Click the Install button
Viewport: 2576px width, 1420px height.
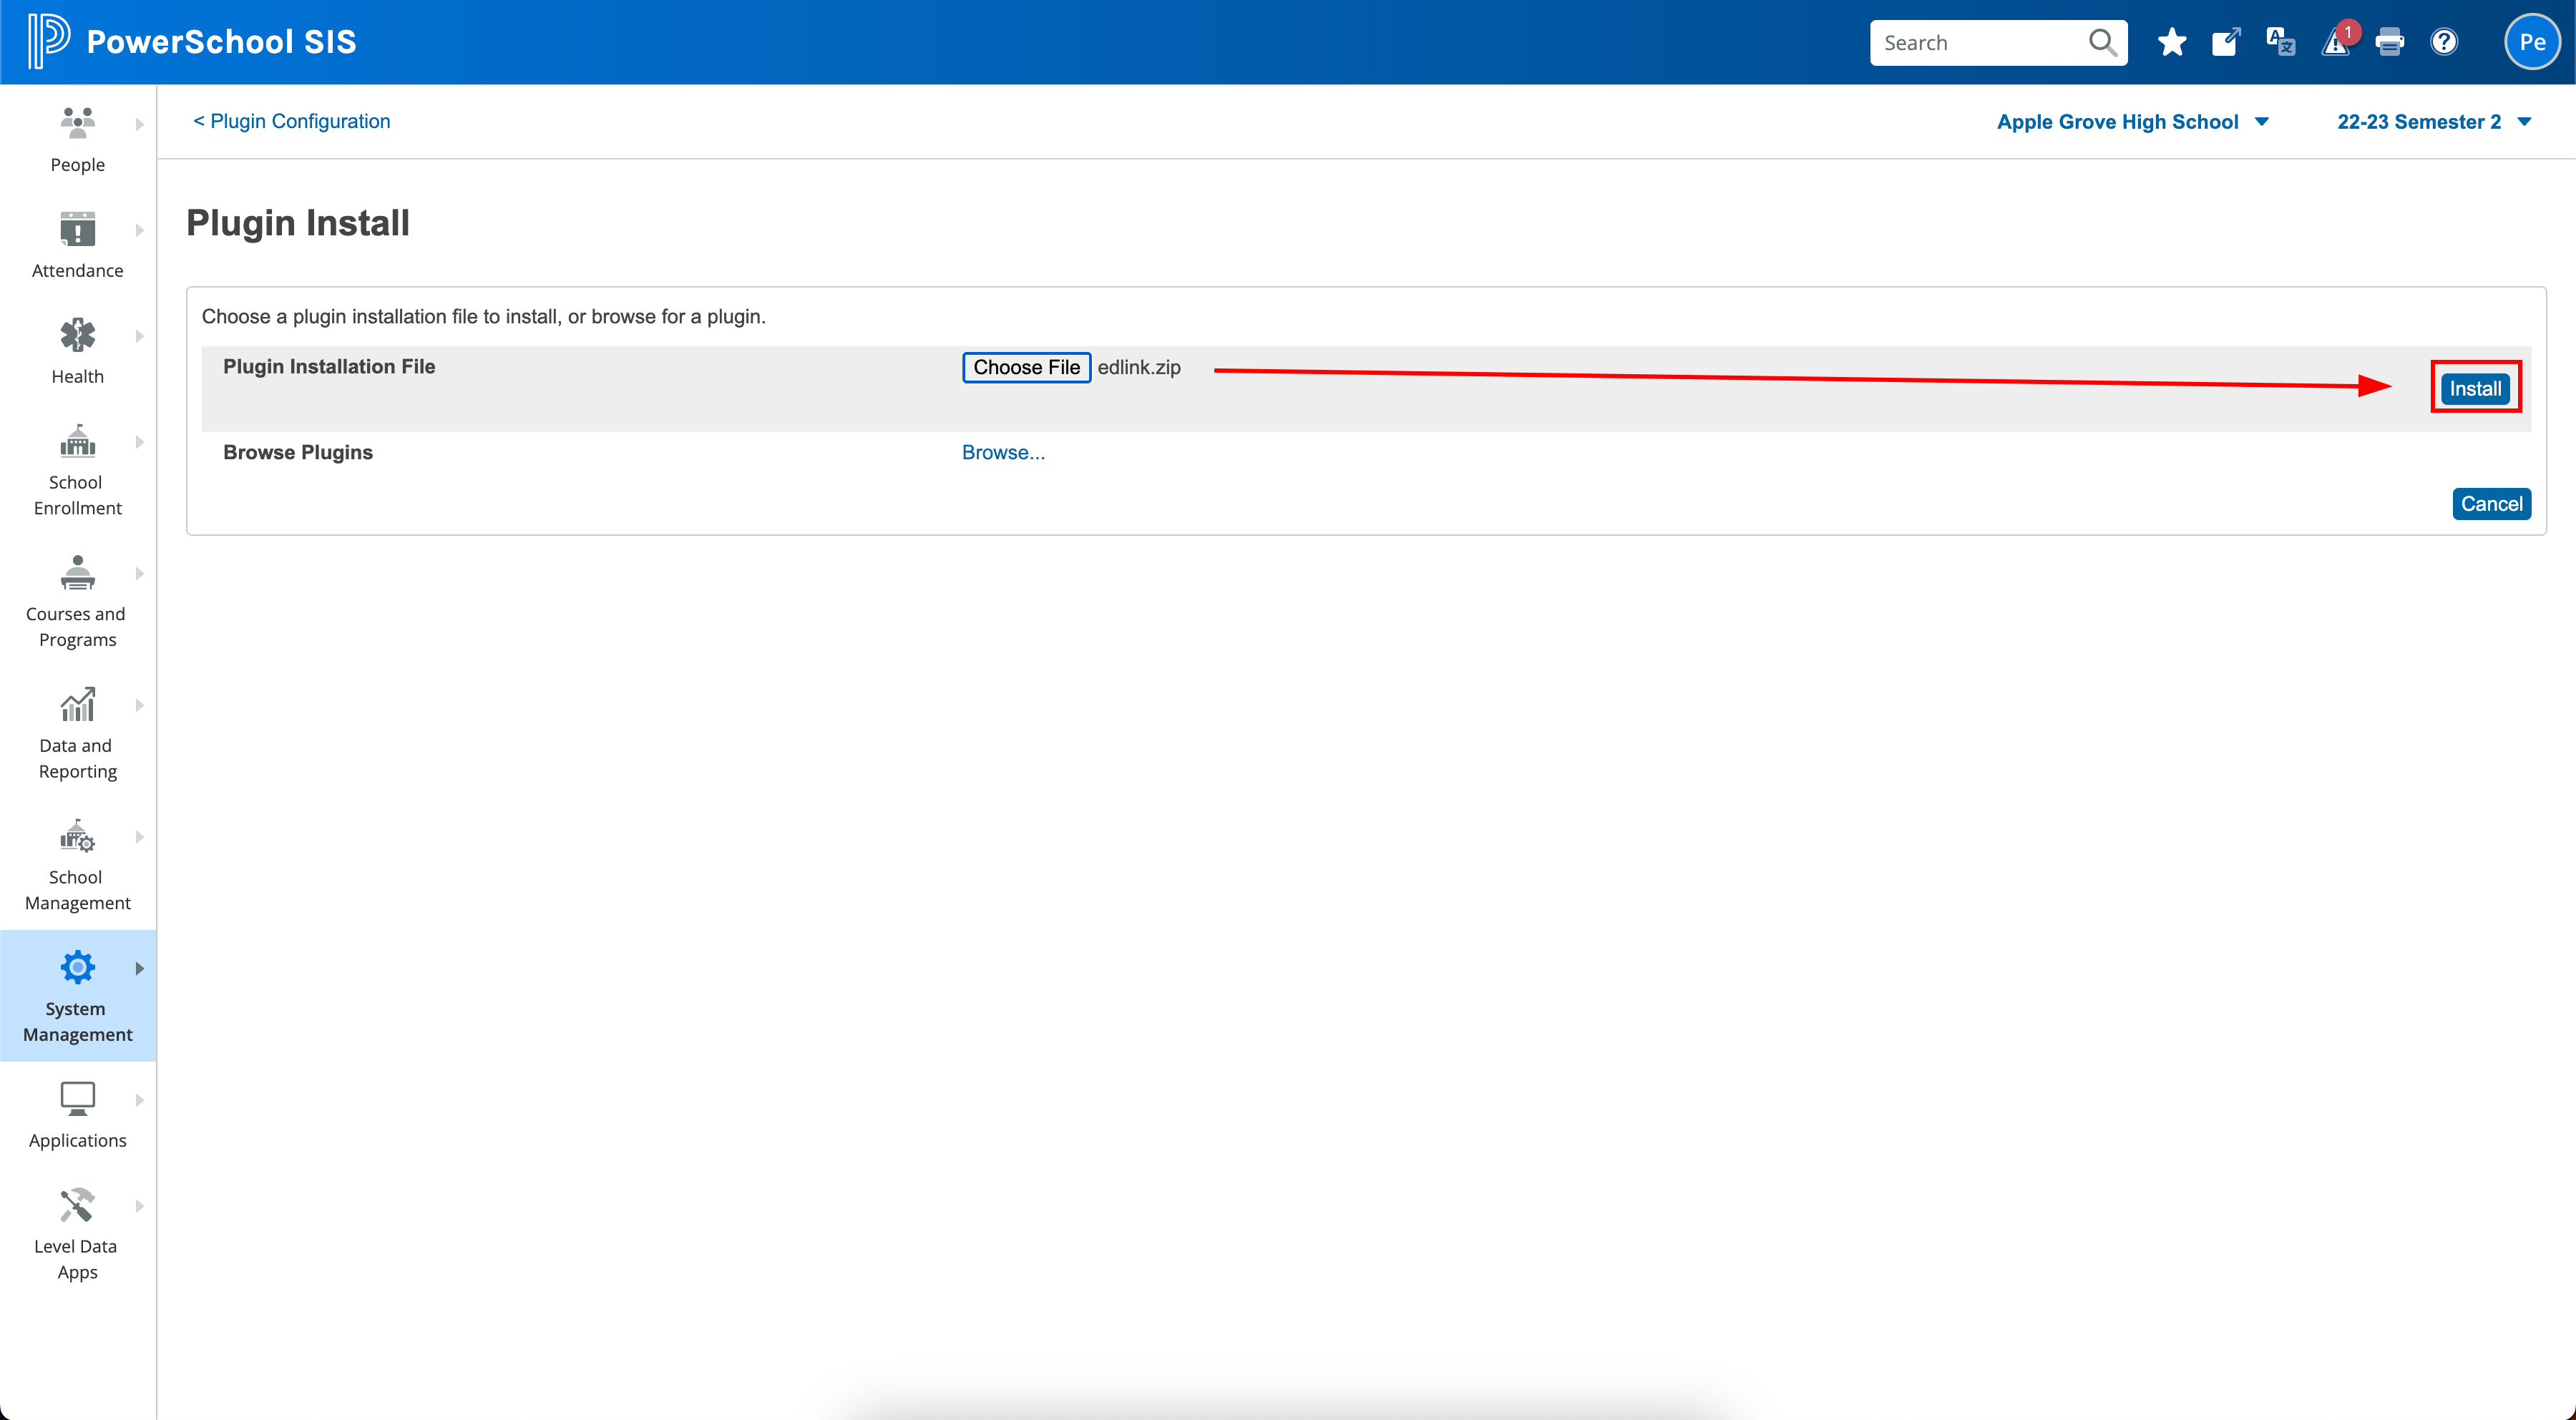[x=2475, y=388]
